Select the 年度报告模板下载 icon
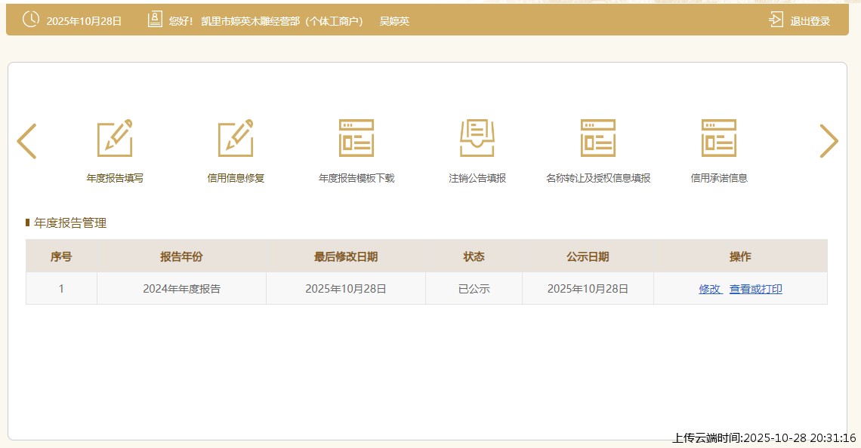Screen dimensions: 861x448 coord(356,138)
